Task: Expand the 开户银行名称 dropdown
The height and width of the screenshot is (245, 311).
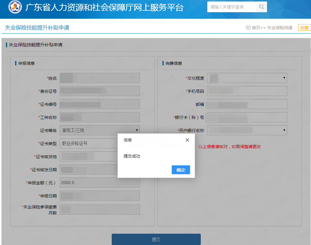Action: [247, 130]
